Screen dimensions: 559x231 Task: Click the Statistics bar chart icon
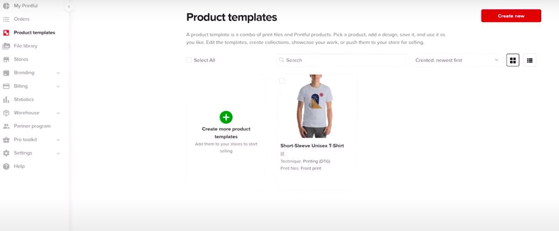coord(6,100)
